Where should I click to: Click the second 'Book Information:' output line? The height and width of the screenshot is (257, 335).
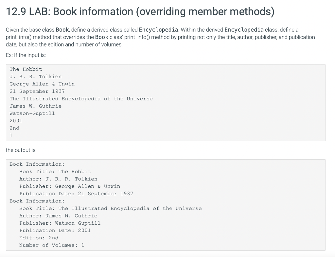pos(37,201)
